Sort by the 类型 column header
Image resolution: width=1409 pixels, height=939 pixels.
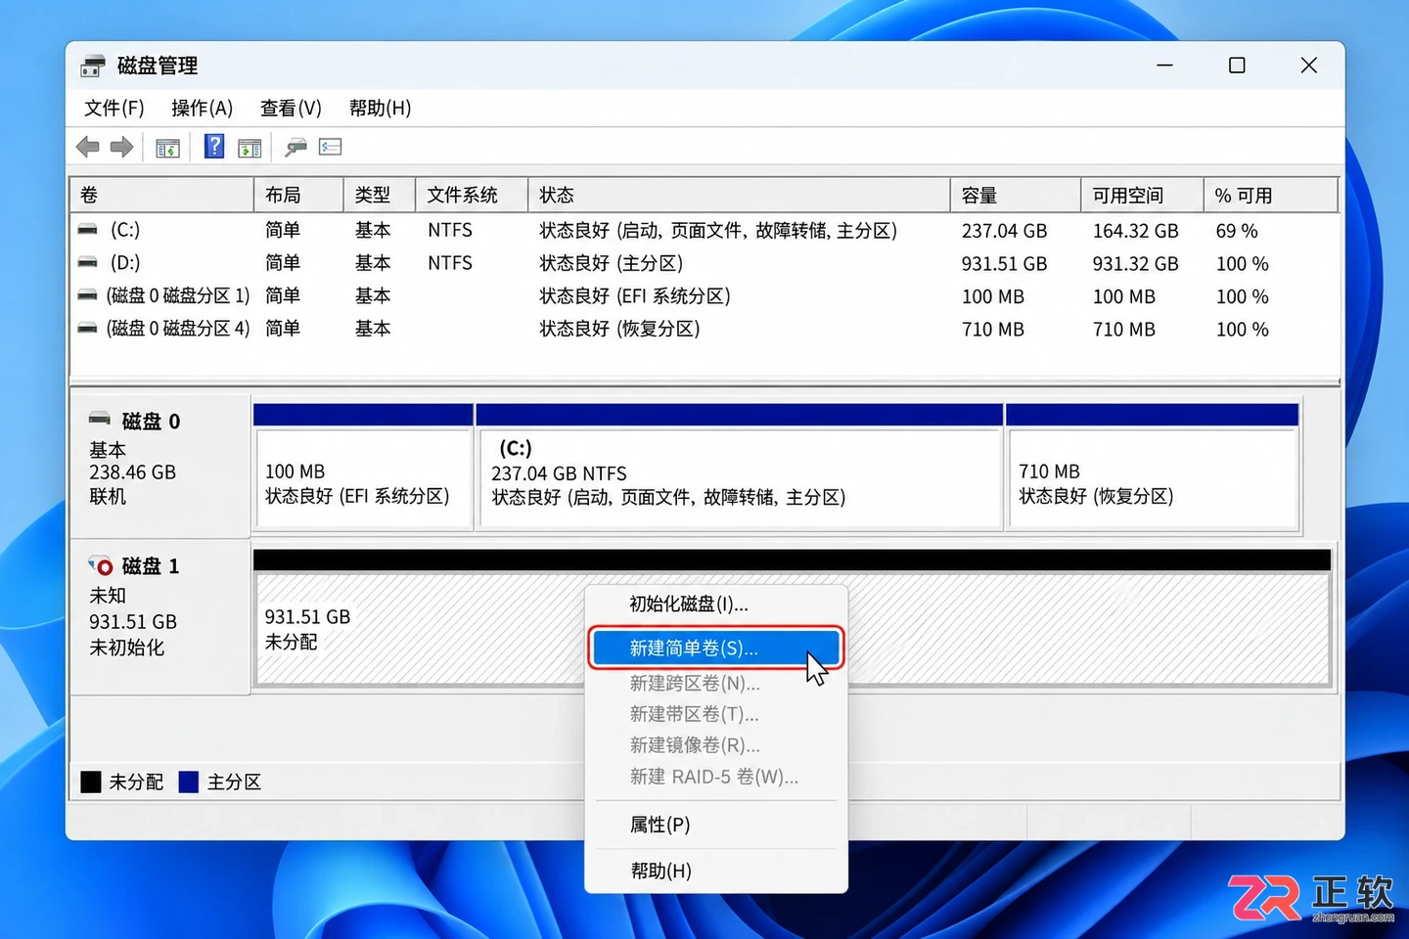coord(380,196)
